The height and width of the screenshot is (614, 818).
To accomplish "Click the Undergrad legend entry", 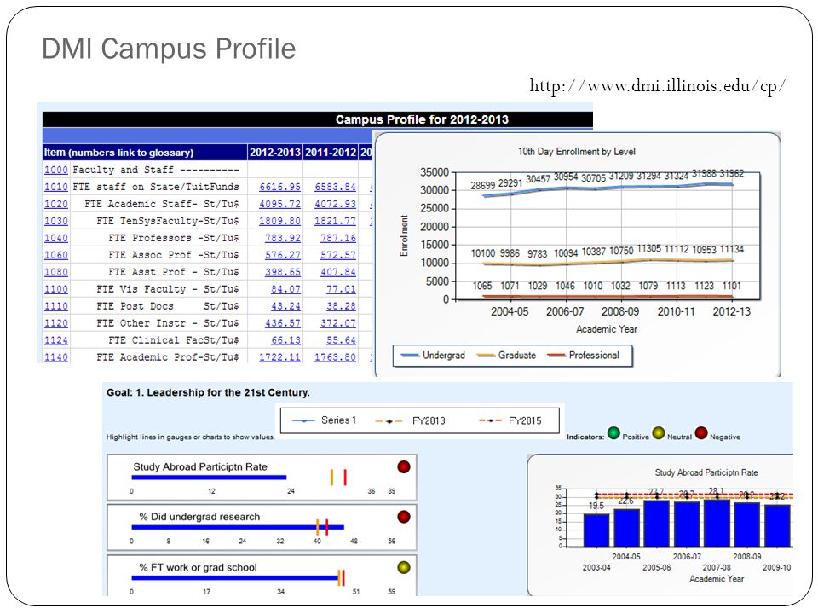I will point(433,356).
